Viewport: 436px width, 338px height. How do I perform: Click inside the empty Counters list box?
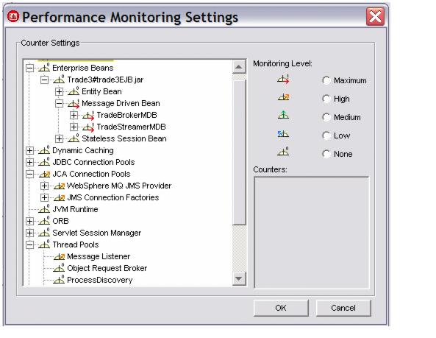point(312,233)
